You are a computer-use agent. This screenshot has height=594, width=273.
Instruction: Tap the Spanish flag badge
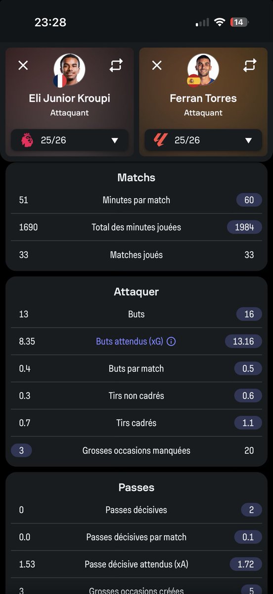tap(193, 81)
